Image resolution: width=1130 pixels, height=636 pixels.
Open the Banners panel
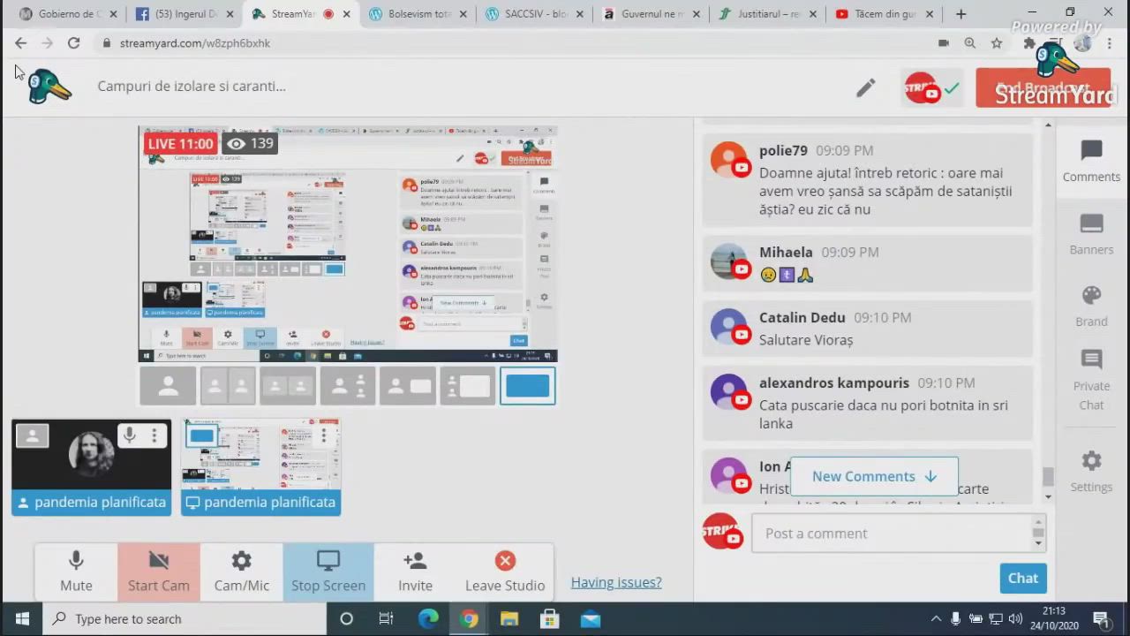[1091, 226]
